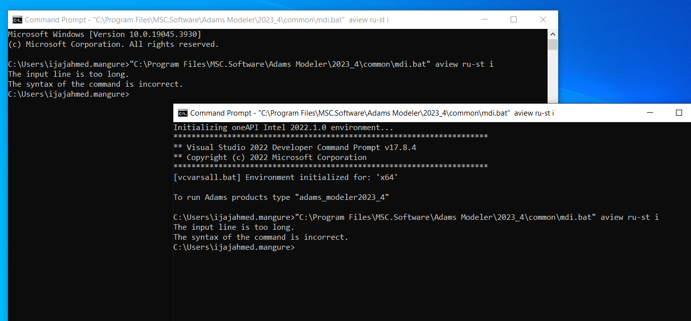
Task: Open the back Command Prompt's system menu icon
Action: tap(17, 20)
